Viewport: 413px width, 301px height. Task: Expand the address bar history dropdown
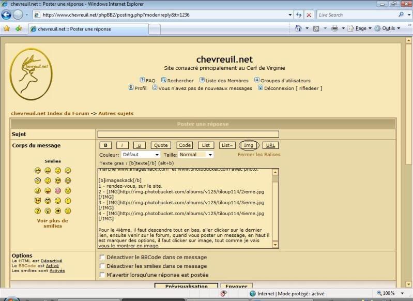pos(290,15)
